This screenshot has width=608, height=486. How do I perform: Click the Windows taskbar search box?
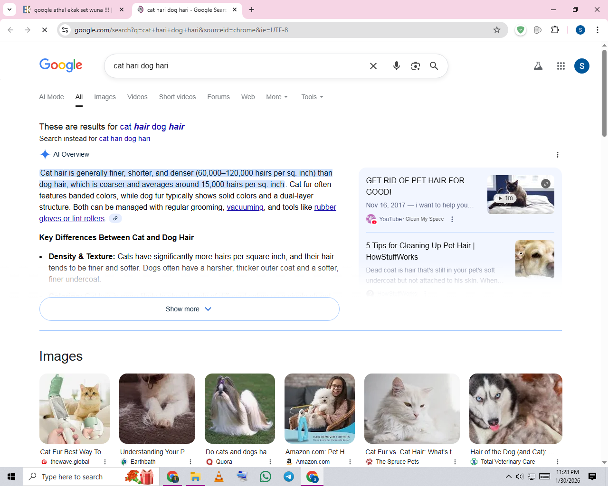[x=90, y=477]
